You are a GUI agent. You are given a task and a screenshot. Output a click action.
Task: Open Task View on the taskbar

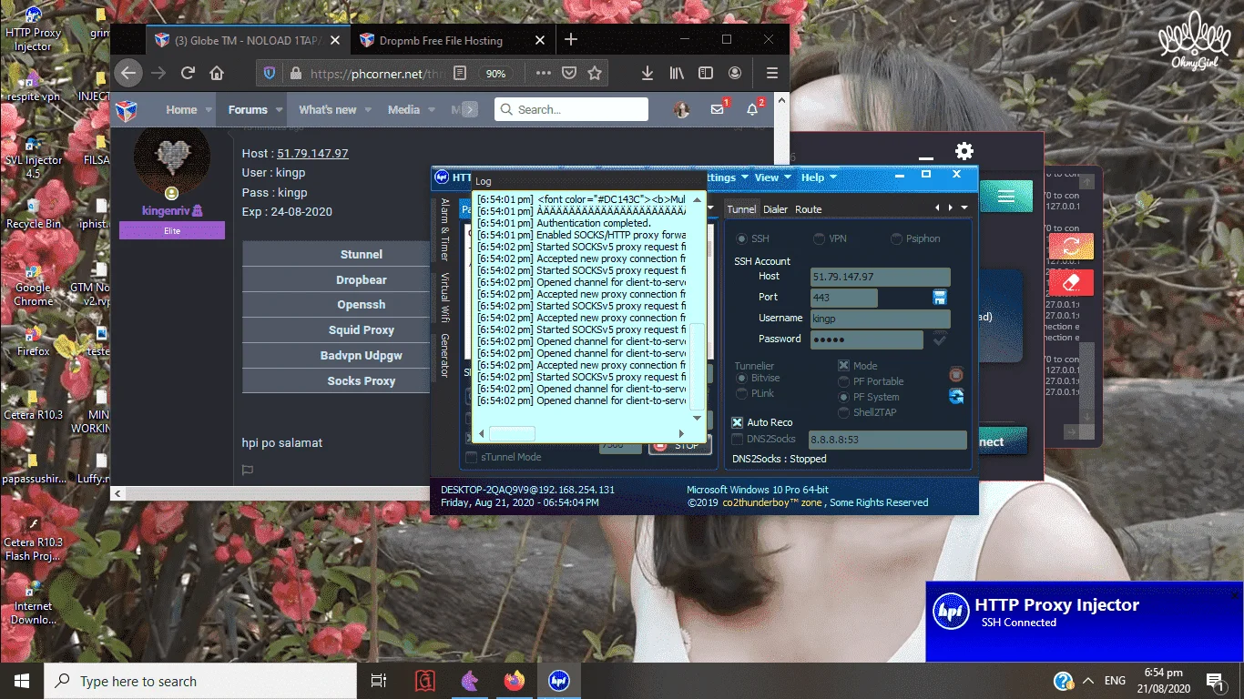tap(379, 681)
